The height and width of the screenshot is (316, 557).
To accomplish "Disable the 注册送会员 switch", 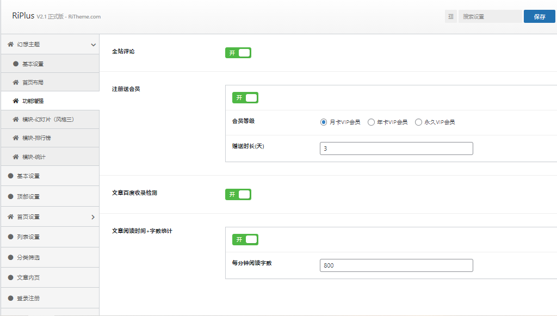I will pos(245,98).
